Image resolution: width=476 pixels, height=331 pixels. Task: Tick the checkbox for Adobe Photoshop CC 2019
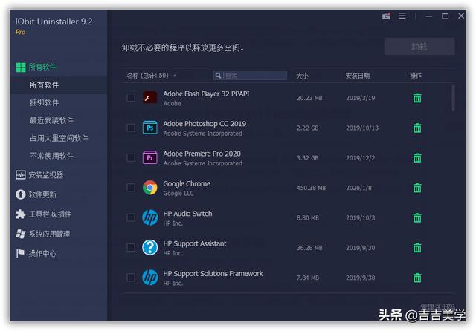[131, 128]
